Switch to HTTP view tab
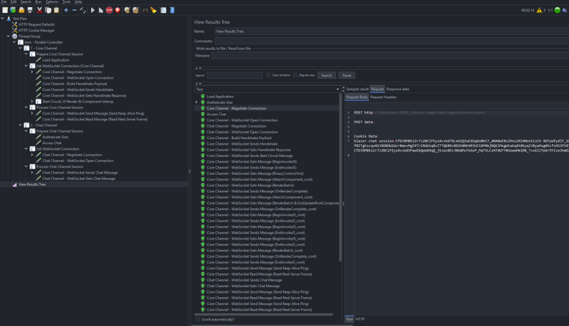 [360, 319]
